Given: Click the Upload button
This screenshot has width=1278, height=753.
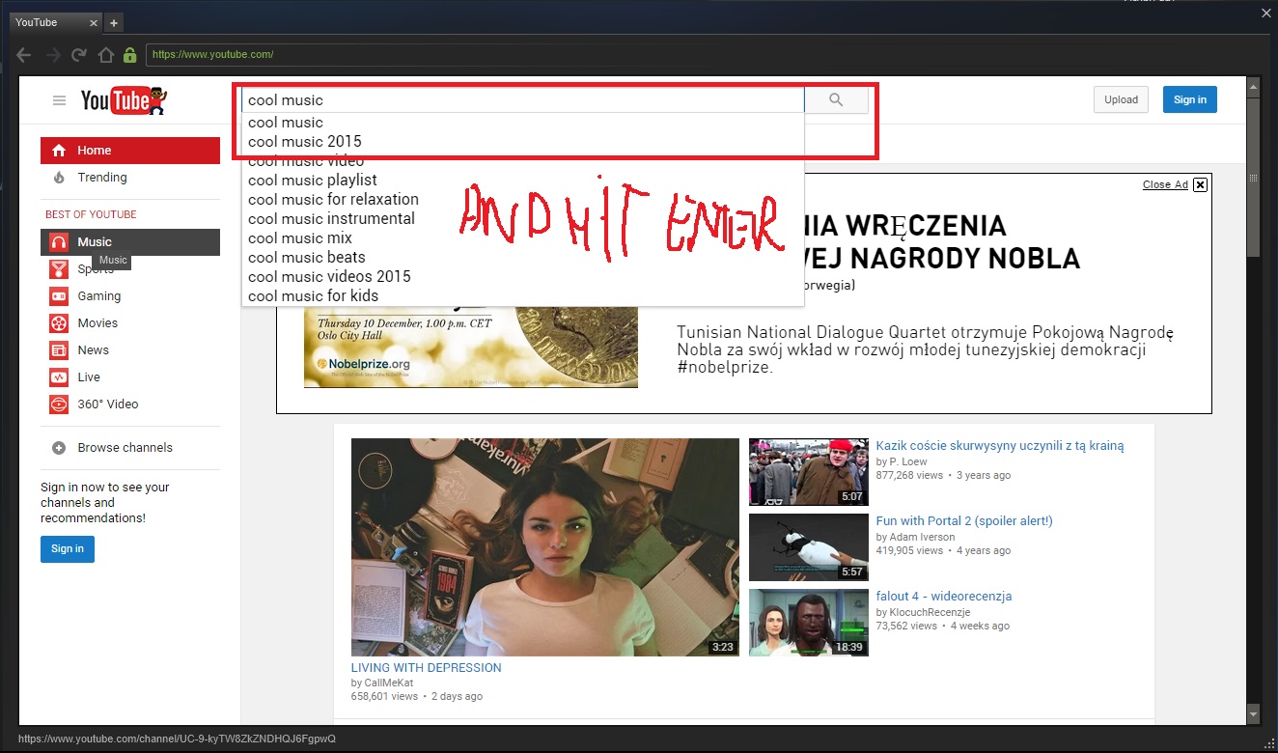Looking at the screenshot, I should click(1121, 99).
